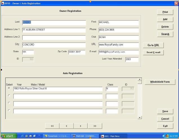Viewport: 179px width, 139px height.
Task: Switch to Multi-Edit taskbar window
Action: click(84, 136)
